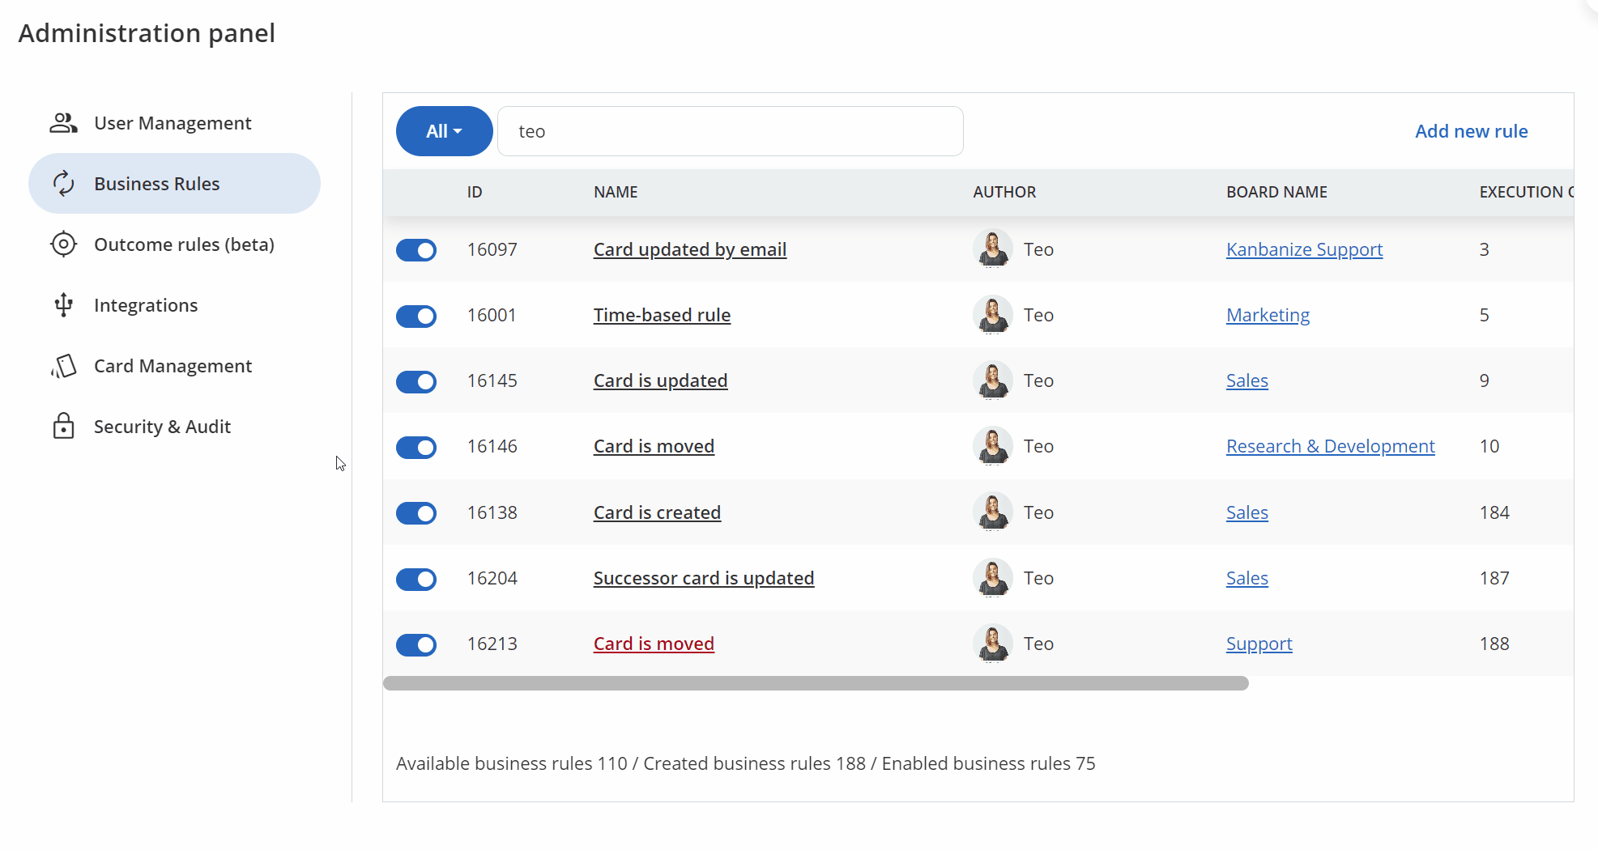Click the User Management people icon
The height and width of the screenshot is (850, 1598).
tap(63, 123)
